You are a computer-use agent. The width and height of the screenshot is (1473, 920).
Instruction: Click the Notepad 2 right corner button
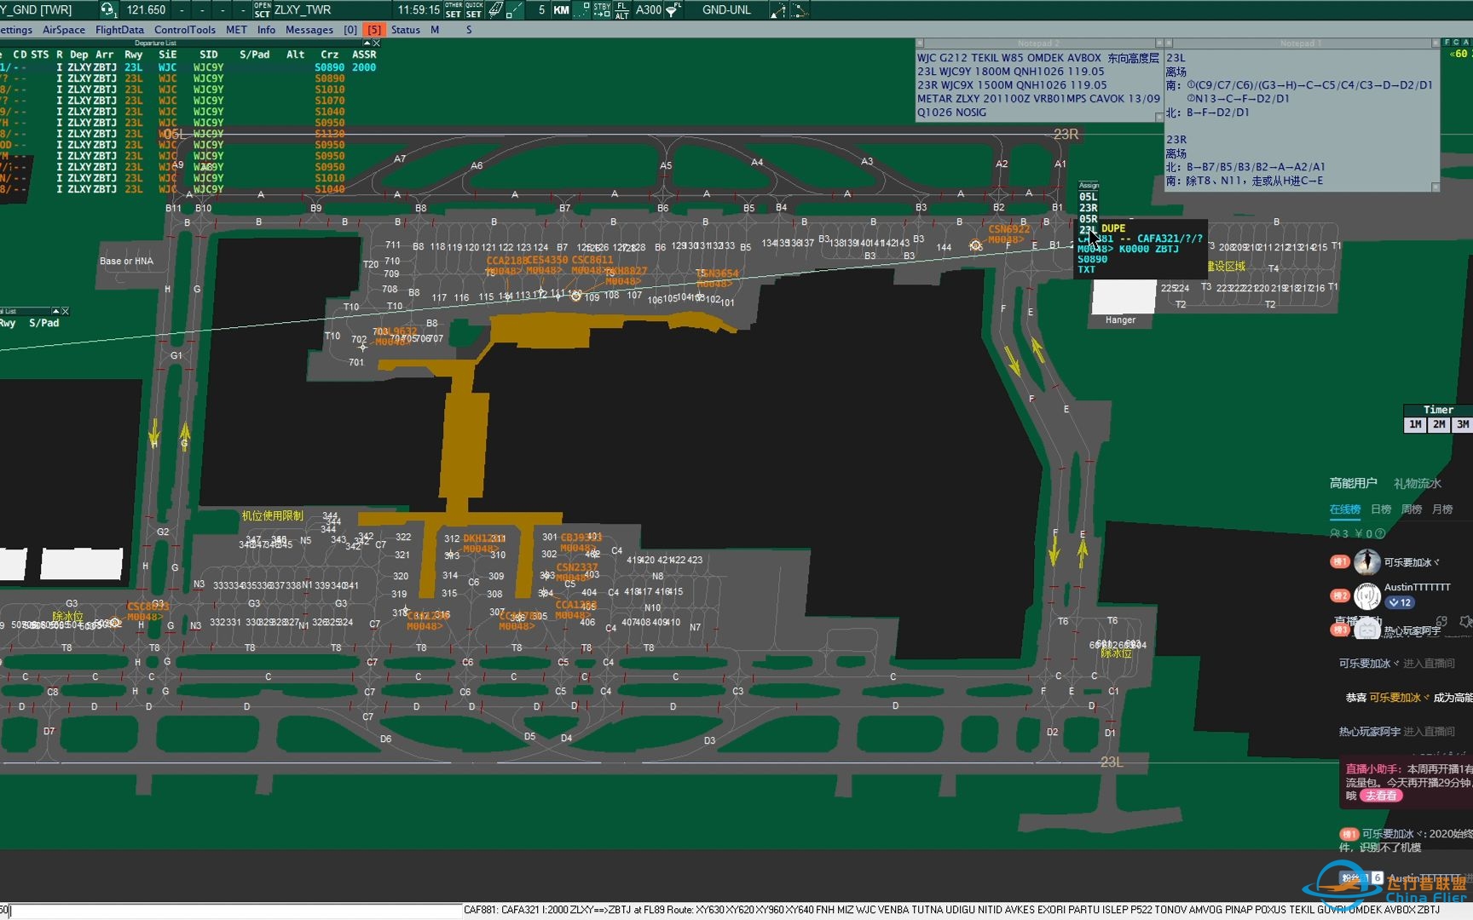[x=1159, y=43]
